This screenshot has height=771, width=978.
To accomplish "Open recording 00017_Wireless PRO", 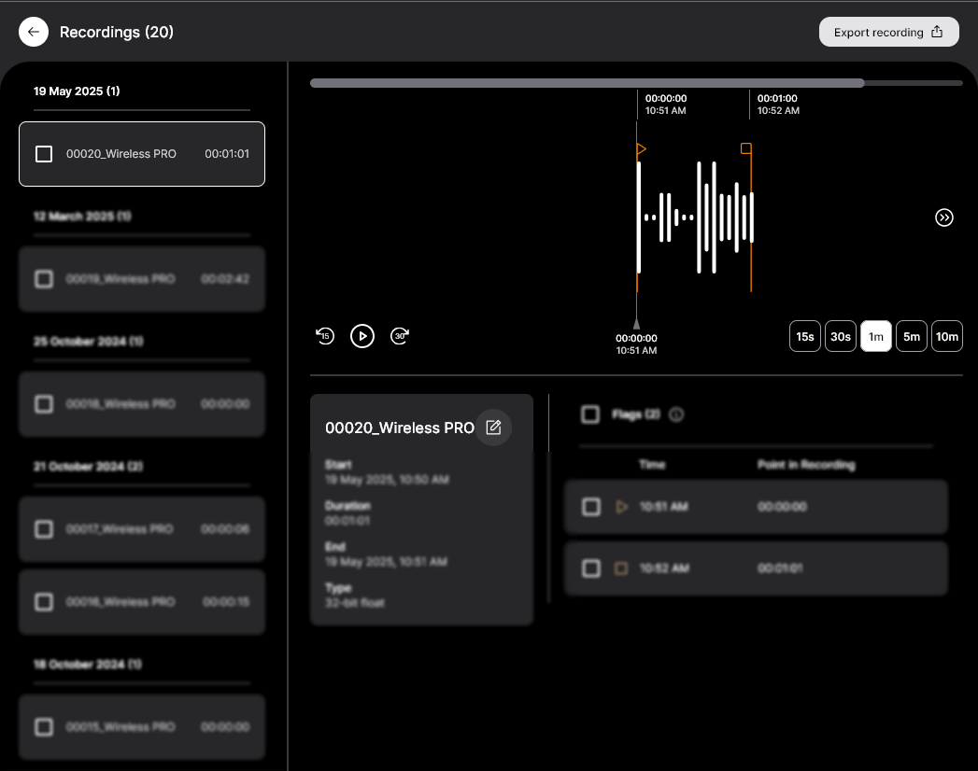I will pyautogui.click(x=141, y=529).
